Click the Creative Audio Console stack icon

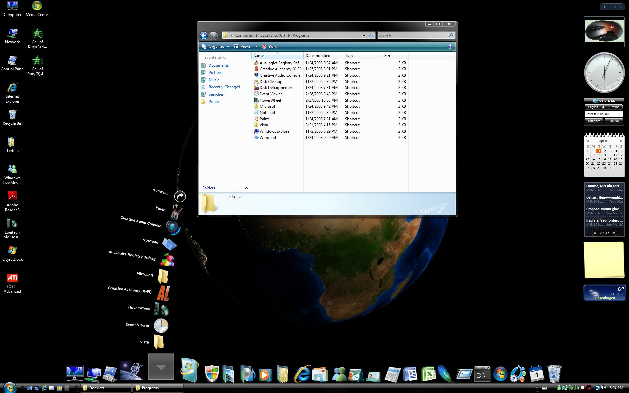tap(173, 227)
